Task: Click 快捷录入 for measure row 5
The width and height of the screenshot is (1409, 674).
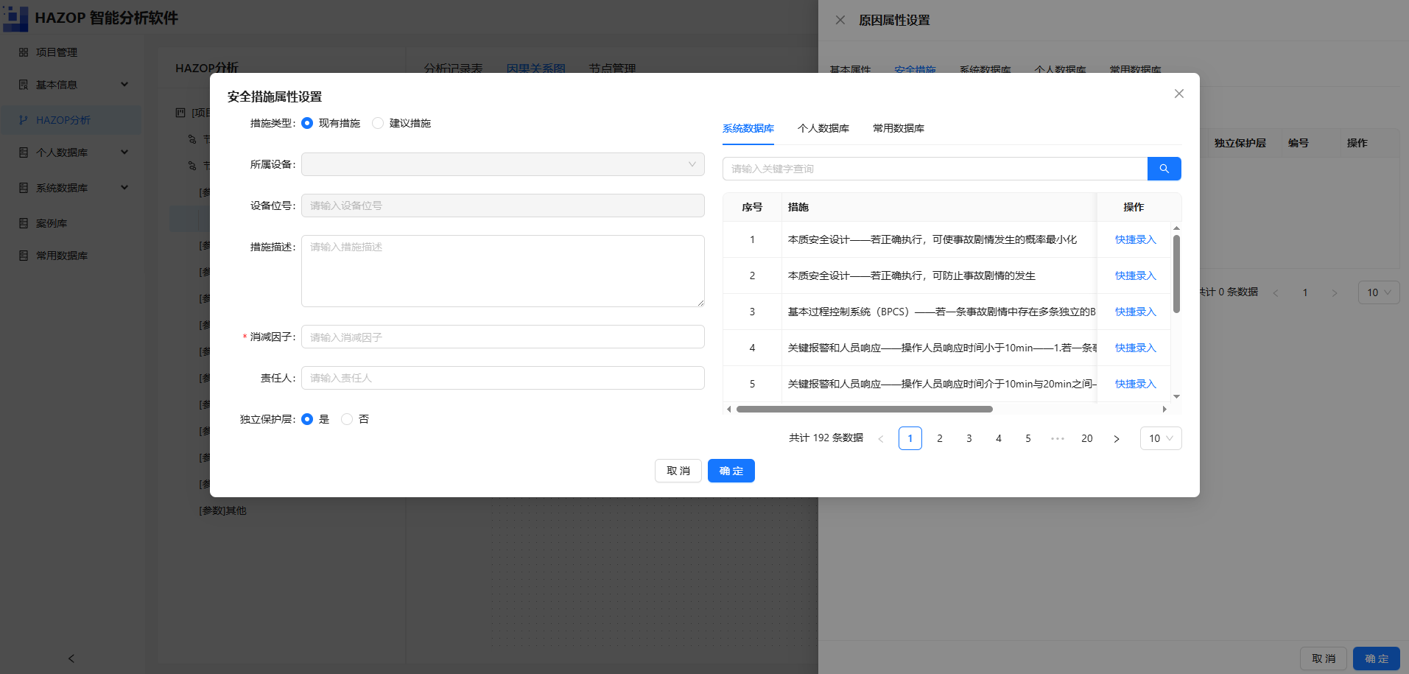Action: pyautogui.click(x=1136, y=384)
